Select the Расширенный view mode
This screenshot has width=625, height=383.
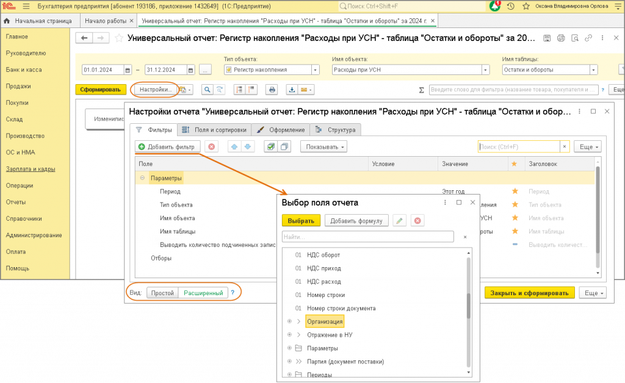[203, 293]
